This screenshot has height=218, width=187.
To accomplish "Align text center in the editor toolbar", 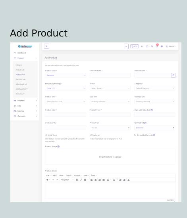I will coord(96,180).
